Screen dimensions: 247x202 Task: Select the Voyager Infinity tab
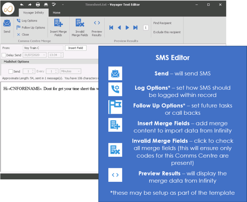coord(33,13)
